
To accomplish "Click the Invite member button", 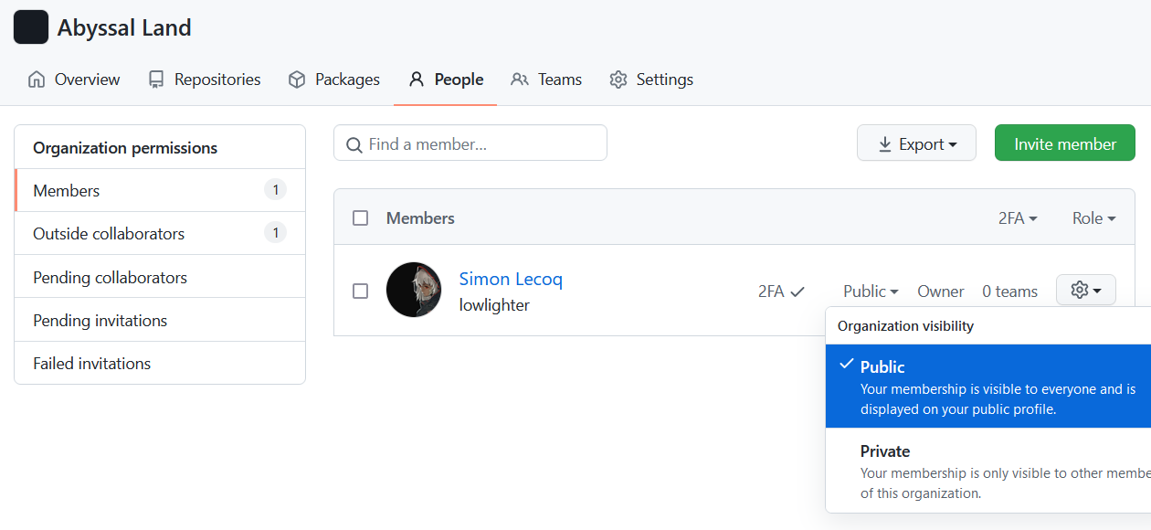I will (x=1064, y=143).
